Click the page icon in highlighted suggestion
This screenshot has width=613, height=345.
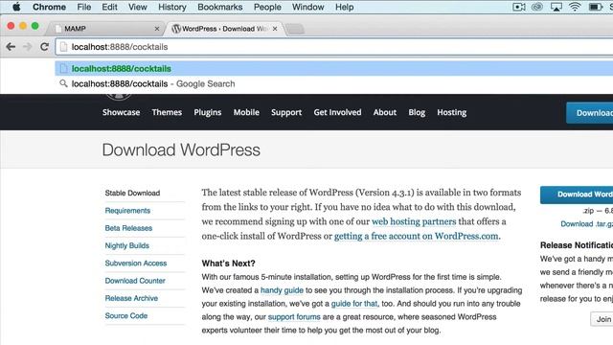point(63,68)
